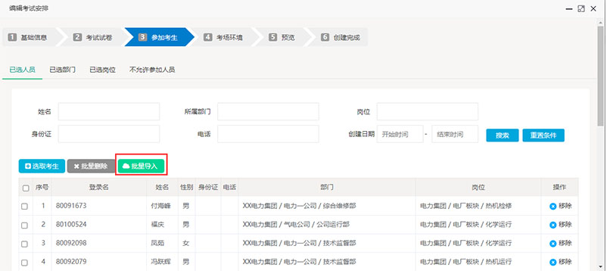Open 不允许参加人员 tab
Viewport: 607px width, 277px height.
(x=152, y=70)
